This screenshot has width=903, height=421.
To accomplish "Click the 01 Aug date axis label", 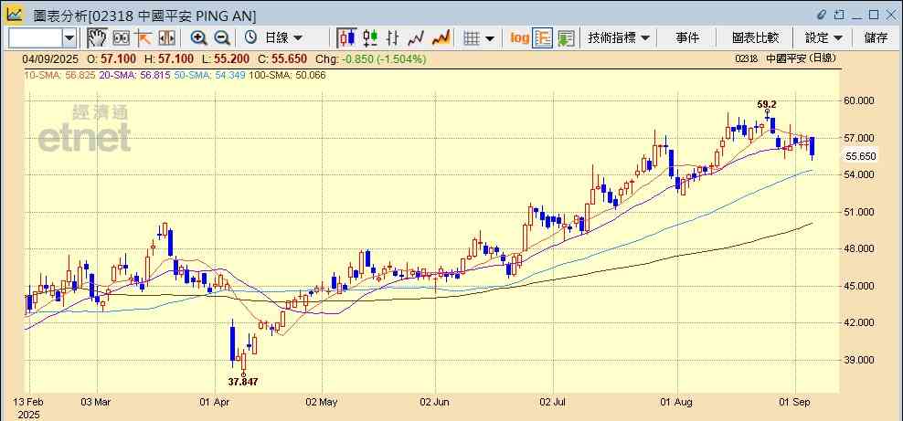I will [676, 402].
